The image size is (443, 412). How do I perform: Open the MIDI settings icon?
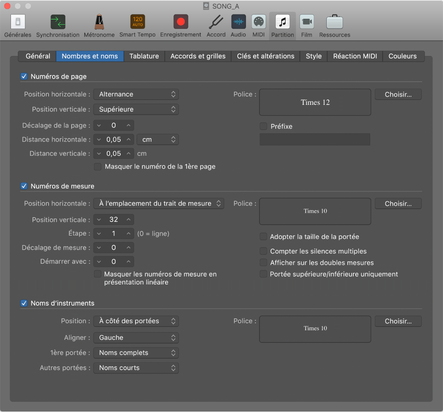coord(259,22)
